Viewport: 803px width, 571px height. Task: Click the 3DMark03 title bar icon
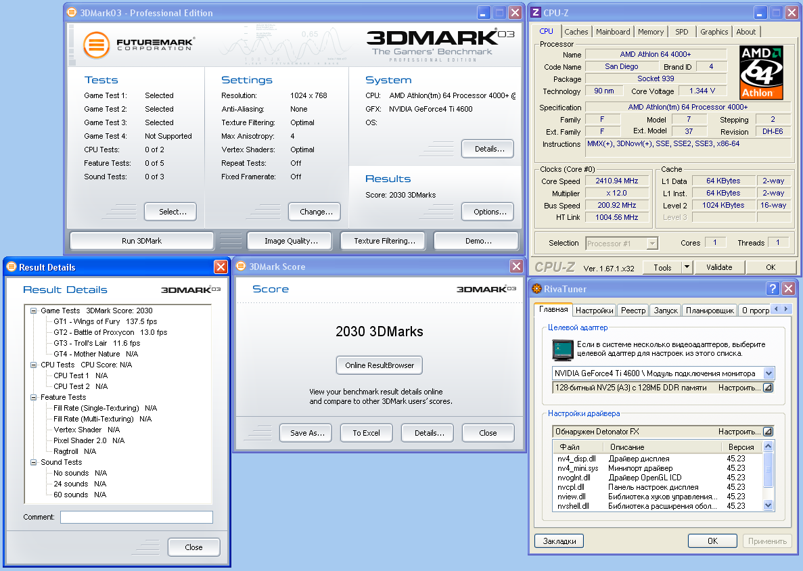coord(72,12)
